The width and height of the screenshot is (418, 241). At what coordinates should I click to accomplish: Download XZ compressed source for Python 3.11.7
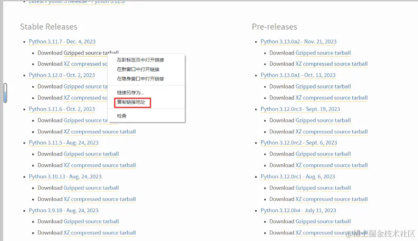click(85, 64)
